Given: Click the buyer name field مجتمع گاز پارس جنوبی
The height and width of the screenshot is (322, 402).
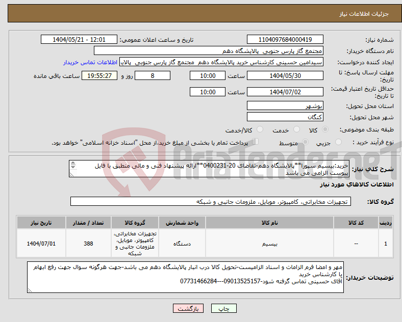Looking at the screenshot, I should [209, 51].
